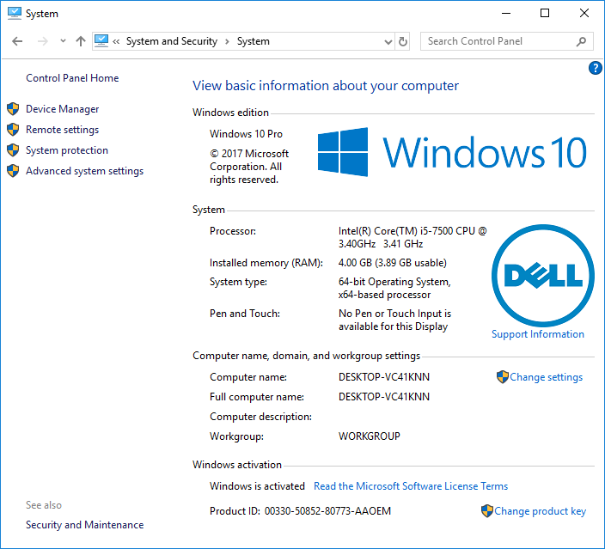The image size is (605, 549).
Task: Select the System breadcrumb item
Action: point(254,41)
